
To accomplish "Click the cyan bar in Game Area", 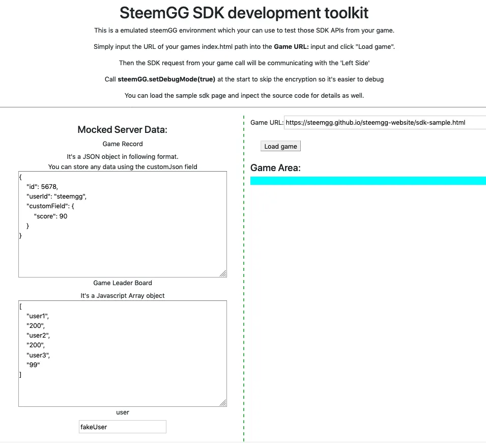I will pos(368,181).
